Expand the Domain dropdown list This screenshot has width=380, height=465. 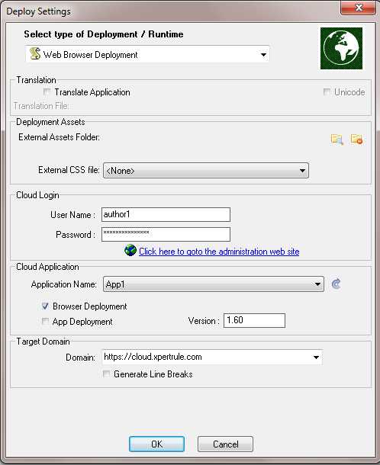(316, 357)
